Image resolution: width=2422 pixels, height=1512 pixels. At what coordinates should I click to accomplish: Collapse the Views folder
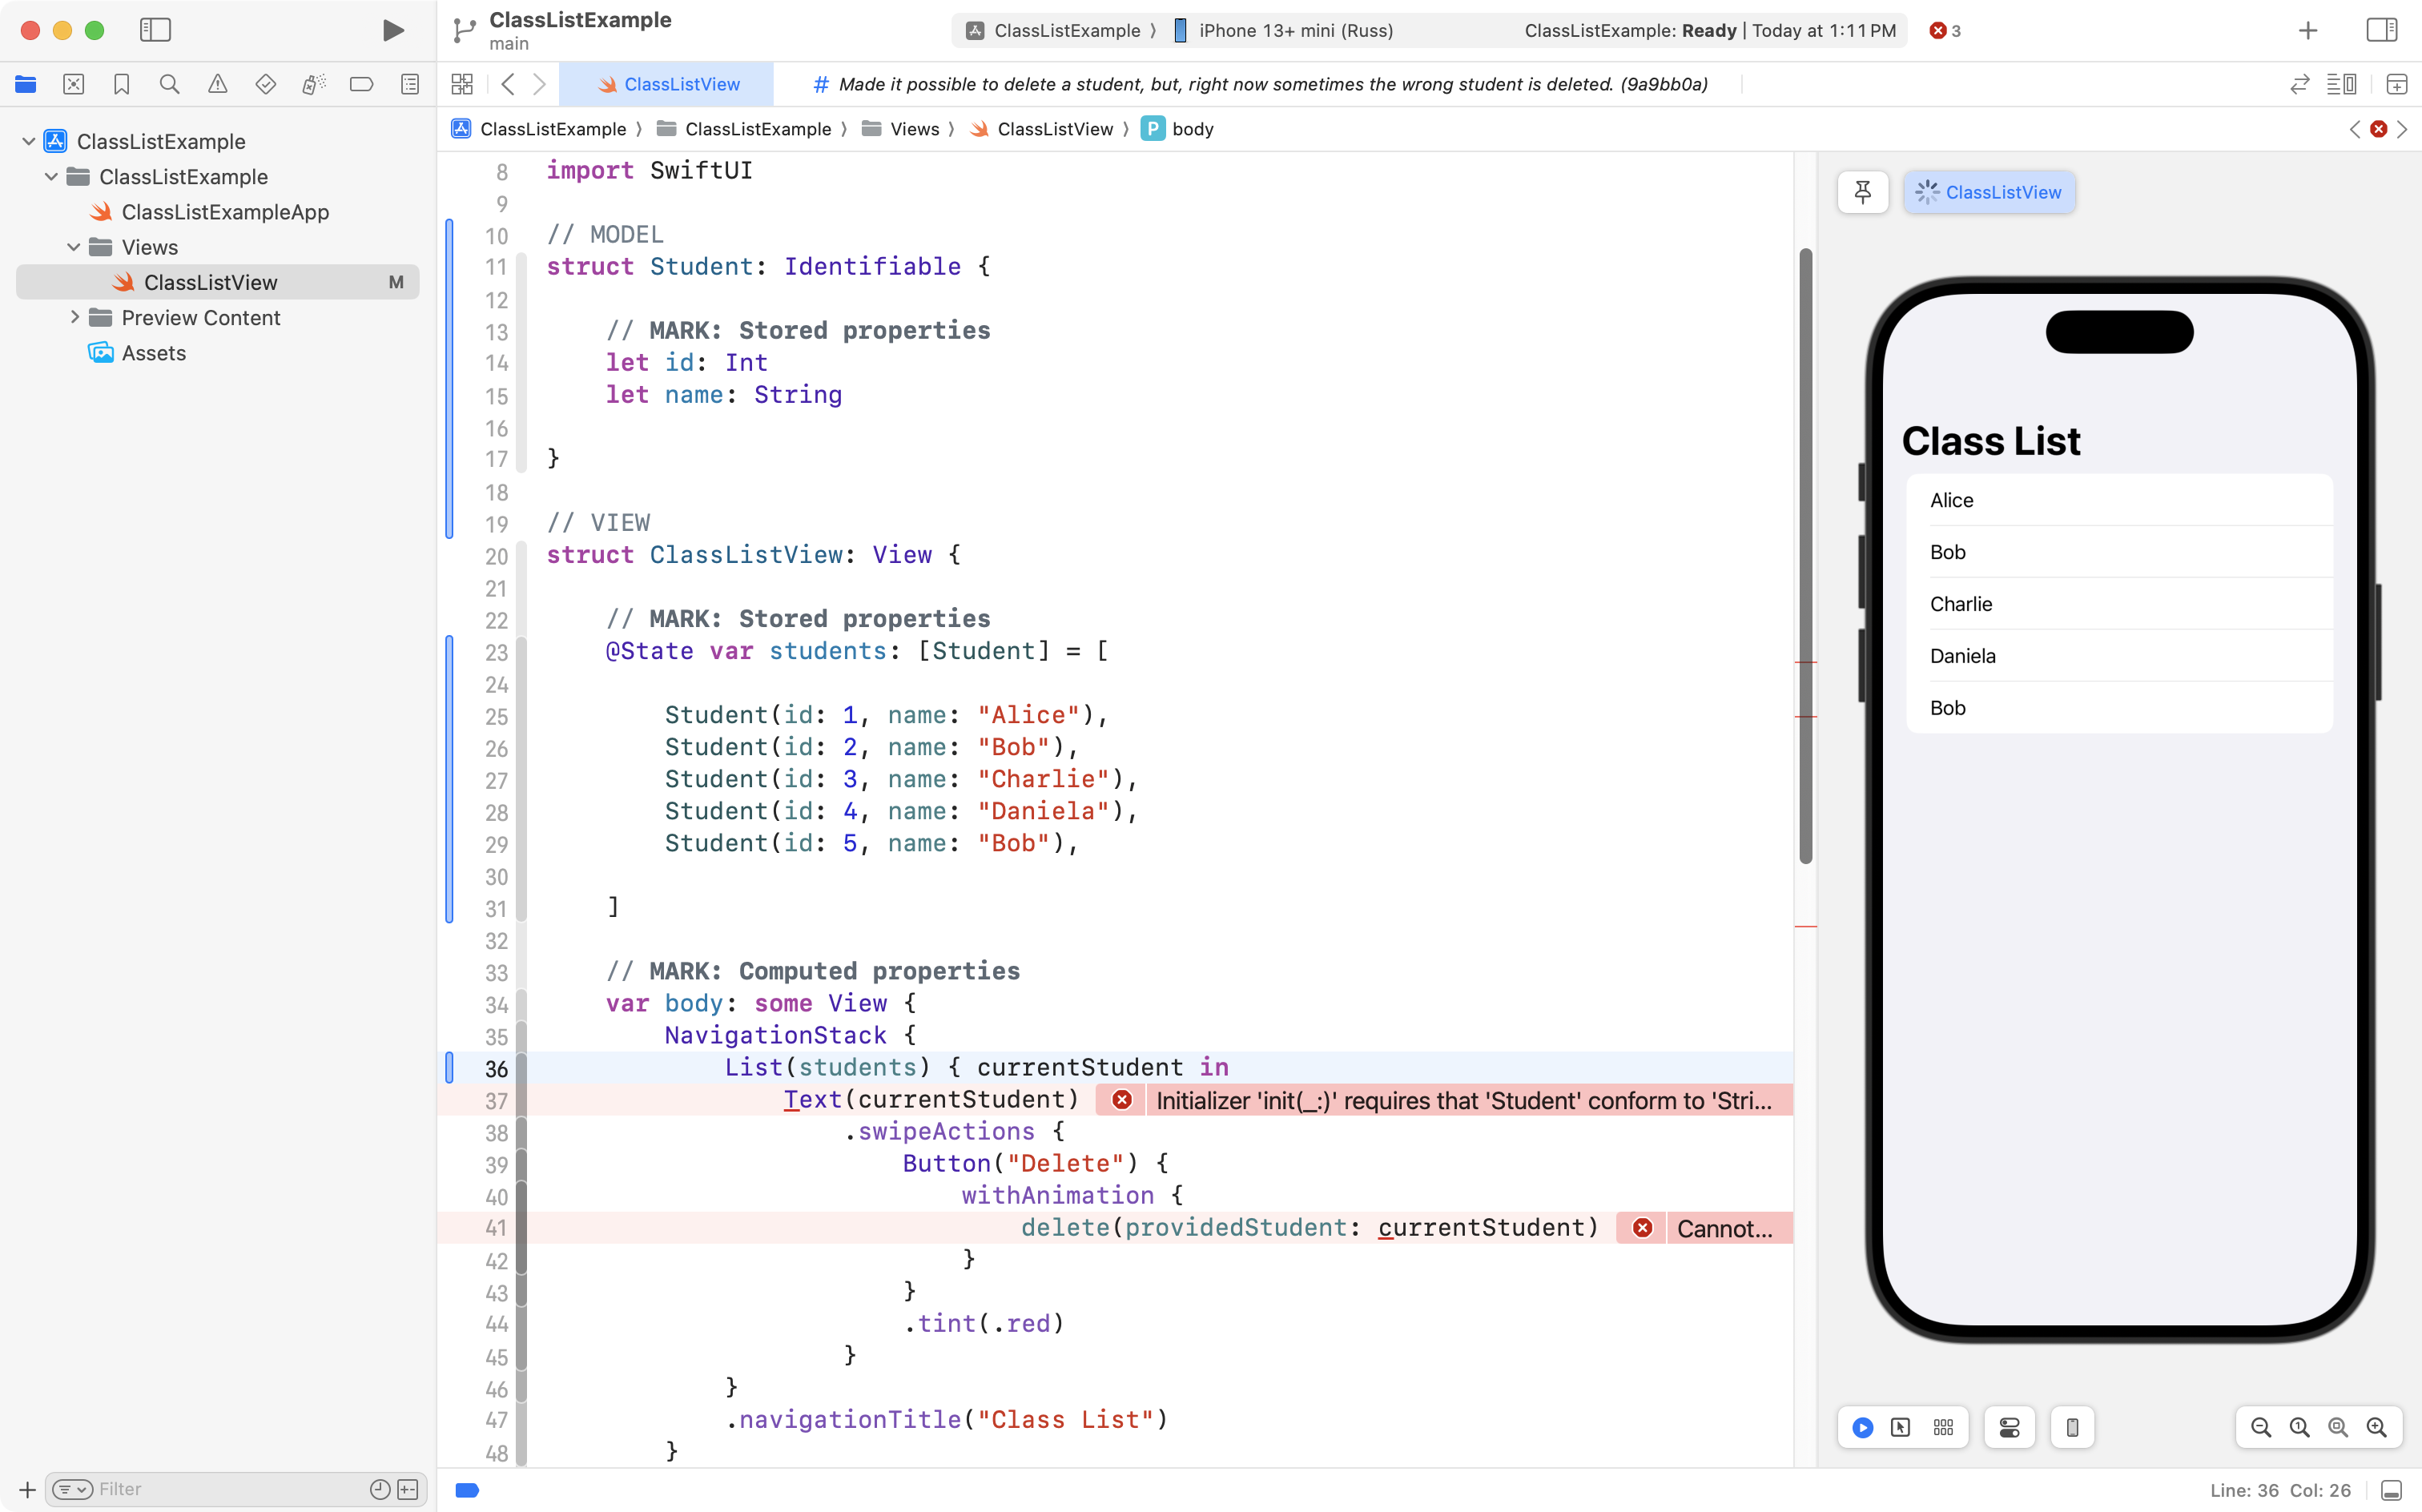point(74,247)
